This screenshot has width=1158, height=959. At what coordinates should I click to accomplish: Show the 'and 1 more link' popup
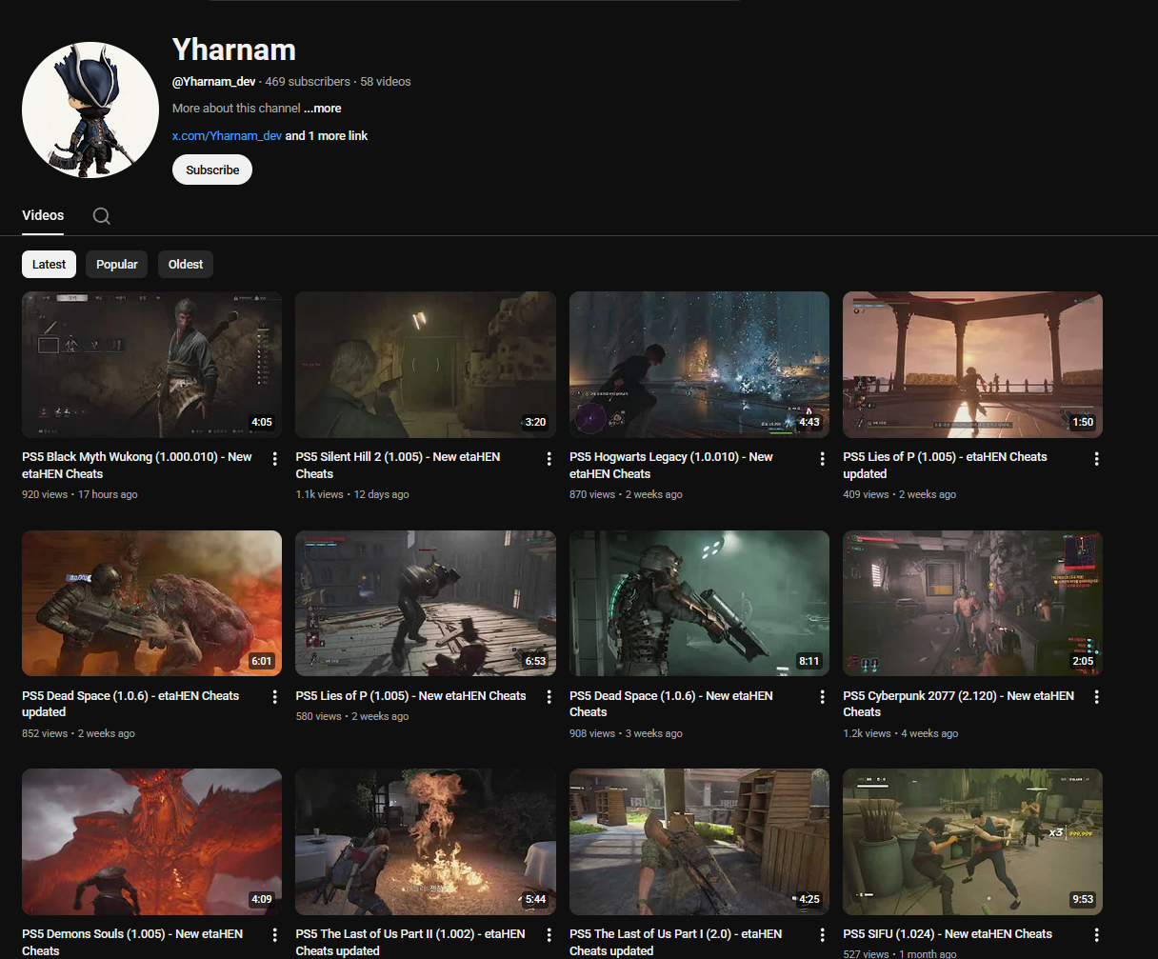pos(327,136)
